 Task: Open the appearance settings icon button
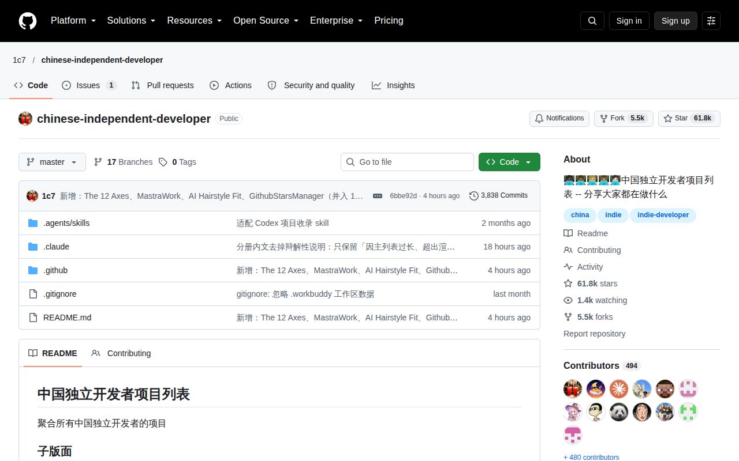pos(711,21)
